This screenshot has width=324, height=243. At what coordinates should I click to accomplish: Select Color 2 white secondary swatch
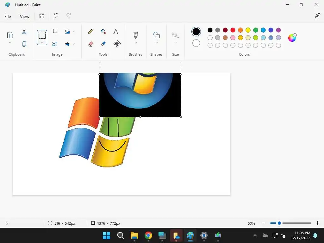coord(196,43)
